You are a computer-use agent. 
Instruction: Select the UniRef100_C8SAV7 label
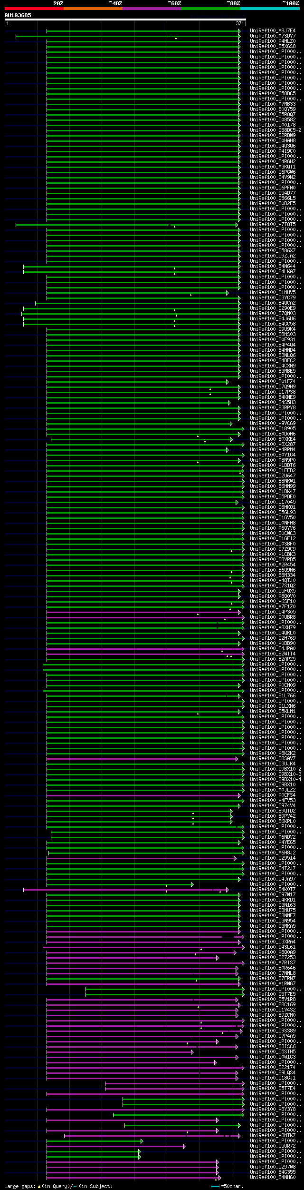(x=273, y=759)
